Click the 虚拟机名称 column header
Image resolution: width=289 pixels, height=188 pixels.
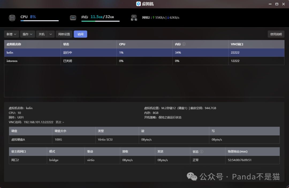tap(32, 44)
